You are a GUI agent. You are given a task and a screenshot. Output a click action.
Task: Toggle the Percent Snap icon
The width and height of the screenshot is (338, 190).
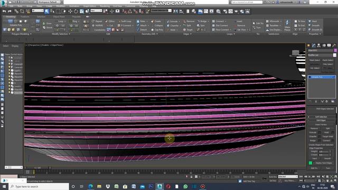(x=135, y=11)
